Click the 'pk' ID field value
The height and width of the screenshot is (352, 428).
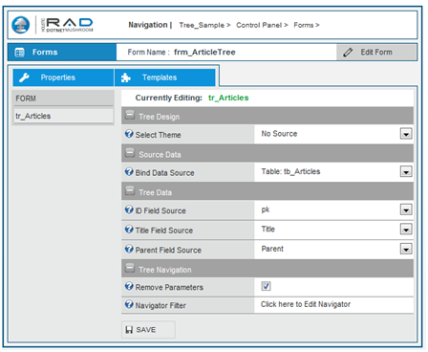tap(266, 209)
